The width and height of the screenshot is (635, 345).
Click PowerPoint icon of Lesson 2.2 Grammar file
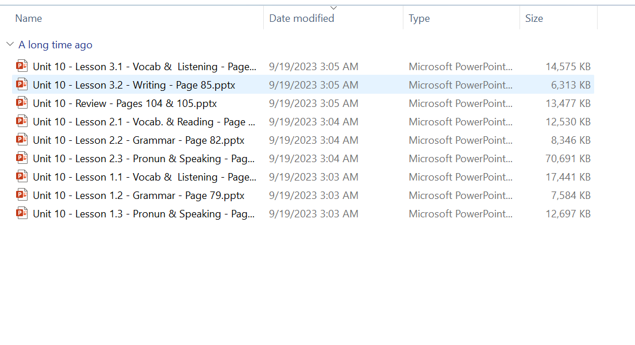[22, 140]
